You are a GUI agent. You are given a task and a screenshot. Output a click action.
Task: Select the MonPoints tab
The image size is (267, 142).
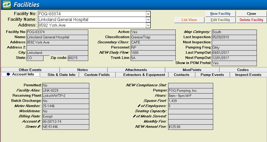point(192,70)
